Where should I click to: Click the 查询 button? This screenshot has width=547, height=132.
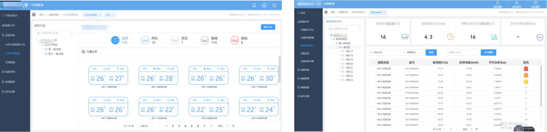(x=431, y=52)
